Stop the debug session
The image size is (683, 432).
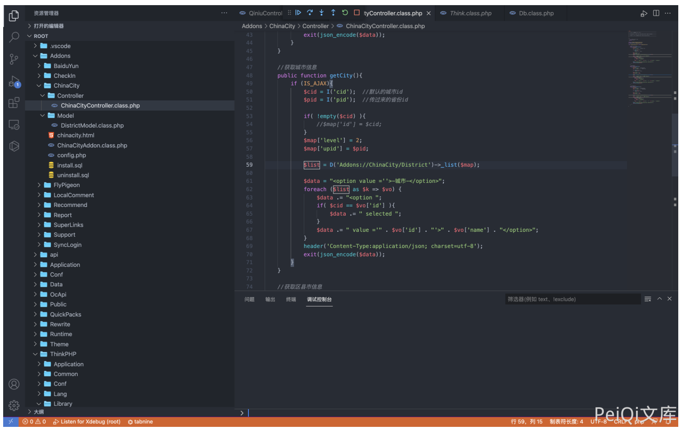pyautogui.click(x=357, y=13)
